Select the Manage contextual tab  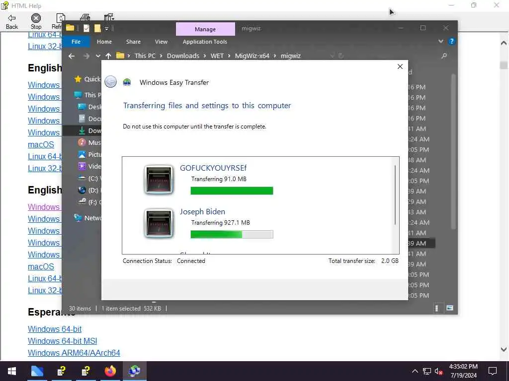click(205, 29)
